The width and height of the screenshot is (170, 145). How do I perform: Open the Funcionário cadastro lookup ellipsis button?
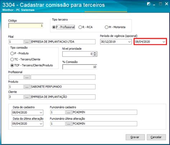click(x=69, y=112)
